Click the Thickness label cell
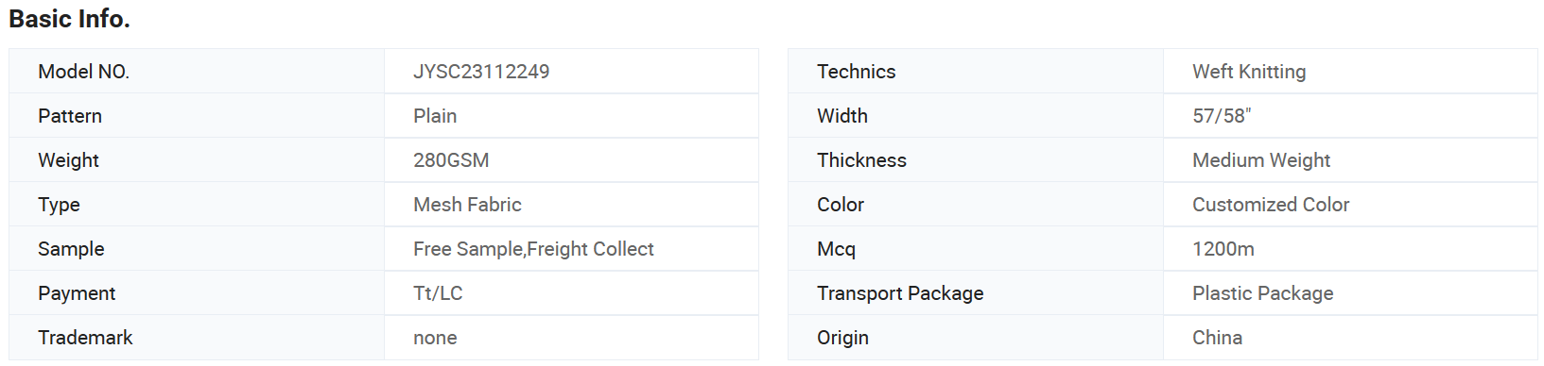This screenshot has width=1544, height=366. (976, 160)
